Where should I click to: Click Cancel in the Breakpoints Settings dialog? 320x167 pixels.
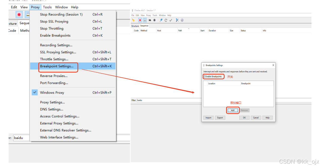tap(256, 118)
